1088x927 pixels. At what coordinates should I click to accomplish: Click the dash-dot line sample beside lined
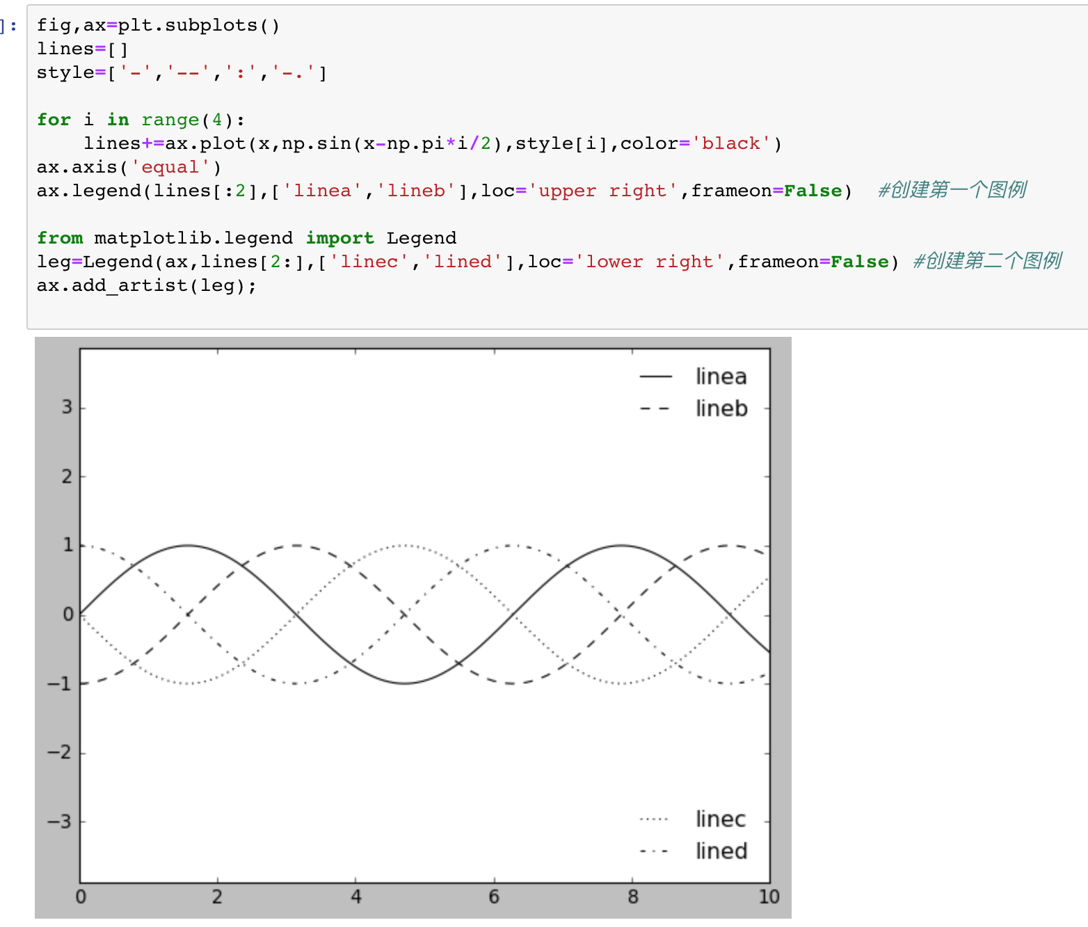click(655, 850)
